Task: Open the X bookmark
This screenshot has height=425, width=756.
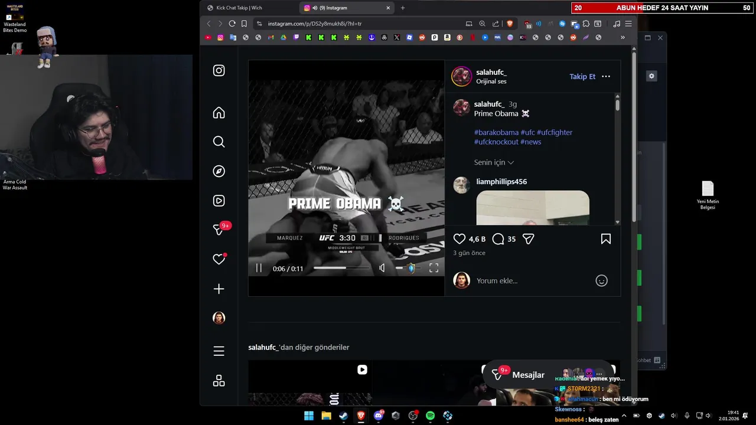Action: click(x=397, y=37)
